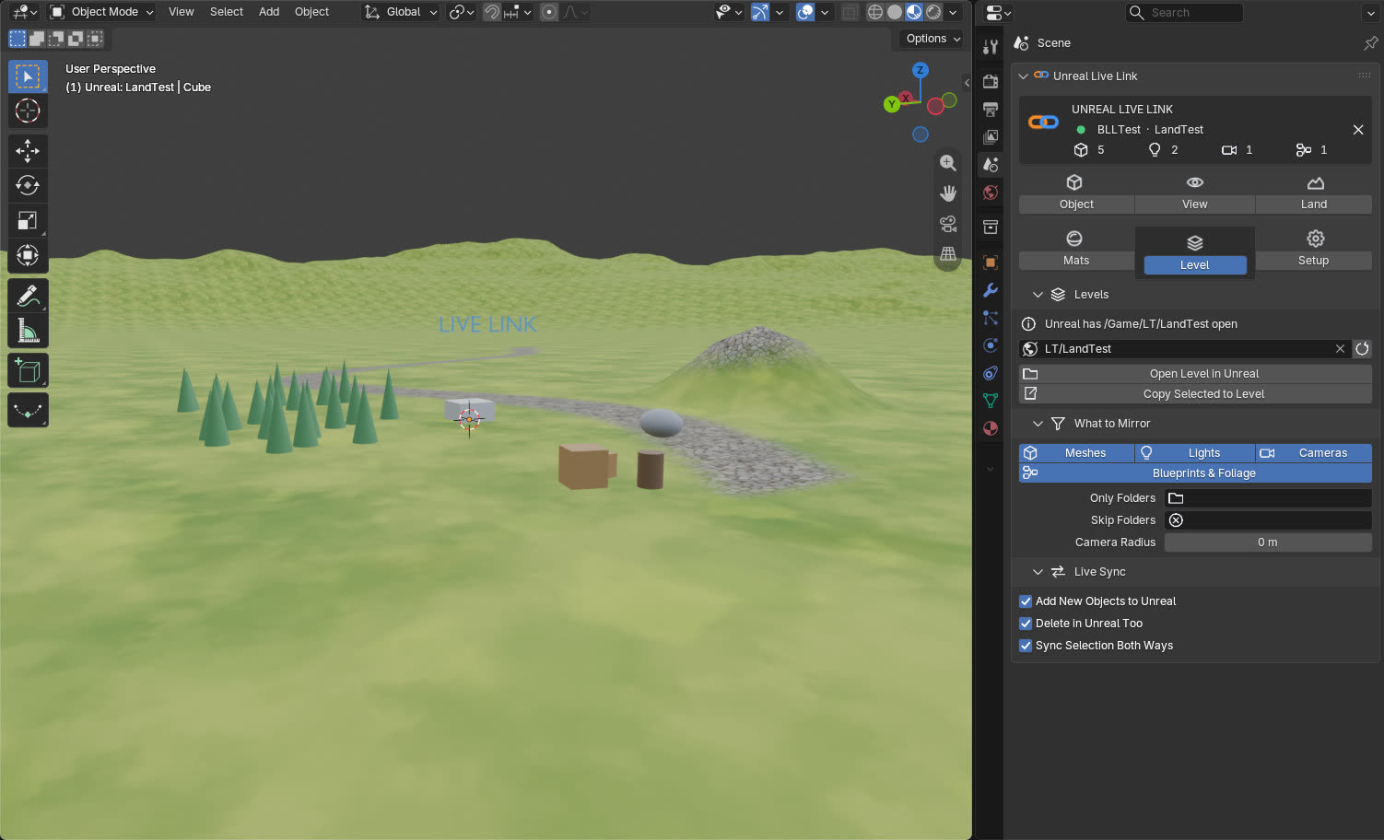Open the View menu
This screenshot has height=840, width=1384.
coord(182,12)
